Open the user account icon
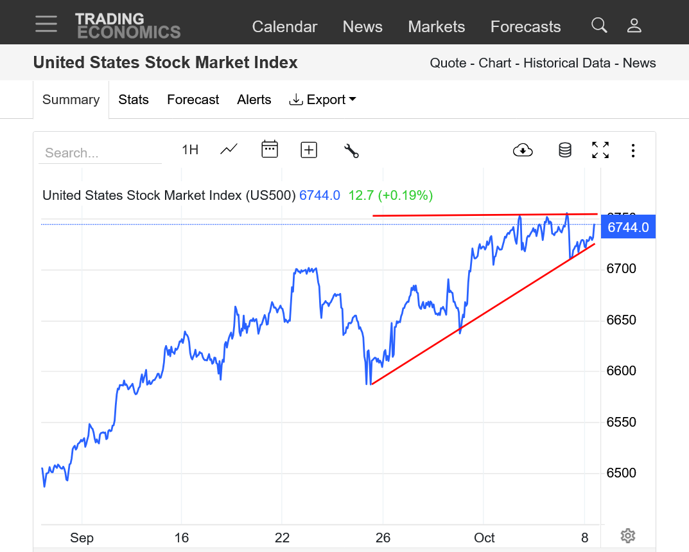Image resolution: width=689 pixels, height=552 pixels. click(634, 25)
